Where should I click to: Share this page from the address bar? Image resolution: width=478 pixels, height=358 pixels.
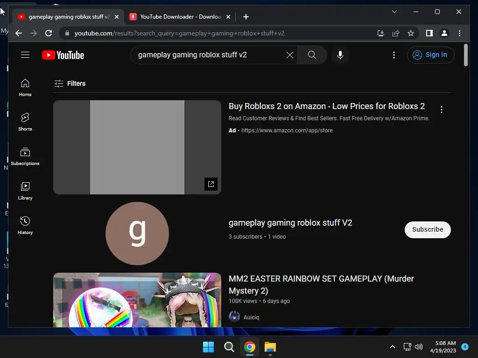tap(396, 33)
